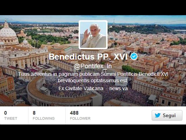Image resolution: width=186 pixels, height=140 pixels.
Task: Click St. Peter's Basilica dome in header image
Action: coord(8,32)
